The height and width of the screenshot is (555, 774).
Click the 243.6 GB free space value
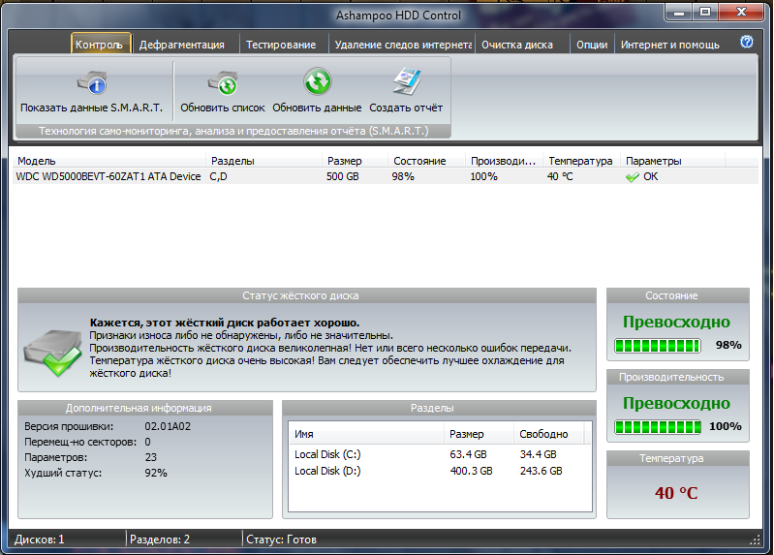(541, 471)
